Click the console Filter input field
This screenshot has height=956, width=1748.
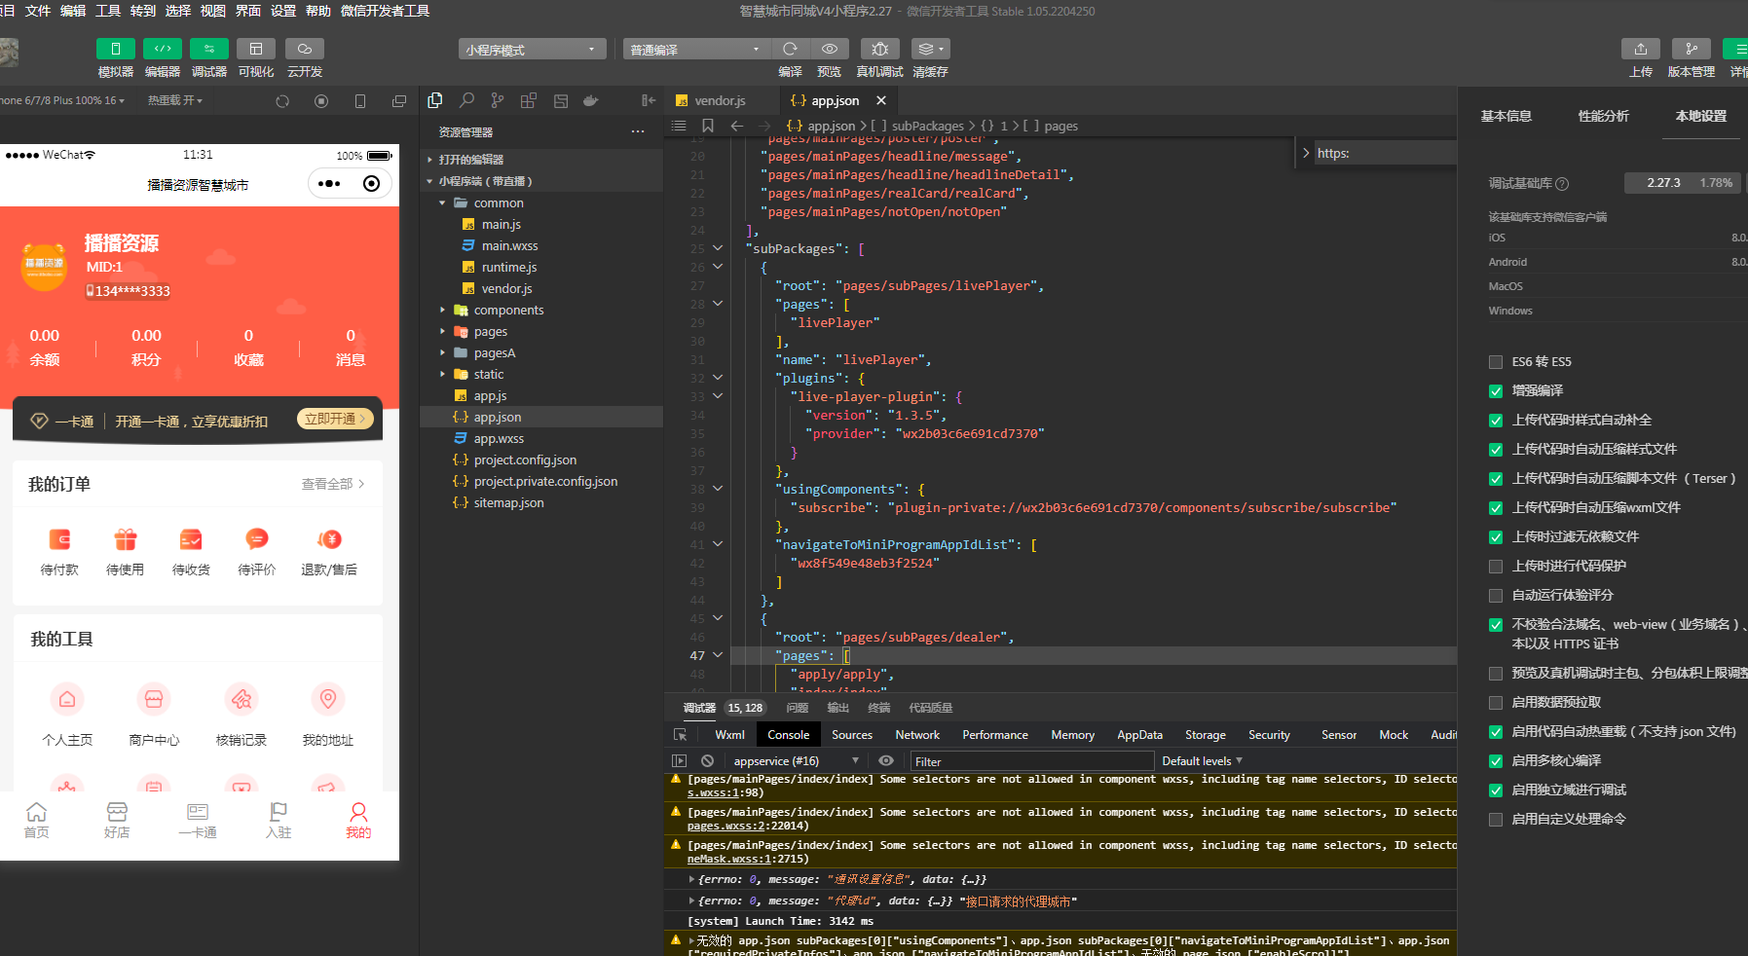pos(1032,761)
